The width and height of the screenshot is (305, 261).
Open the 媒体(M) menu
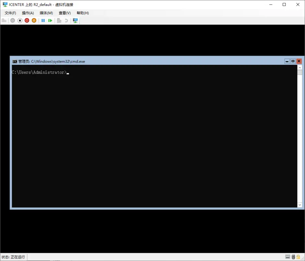(46, 13)
